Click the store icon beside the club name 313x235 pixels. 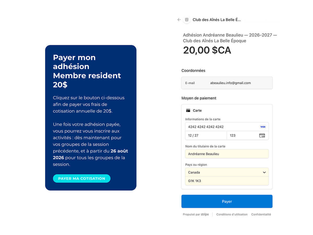[186, 20]
